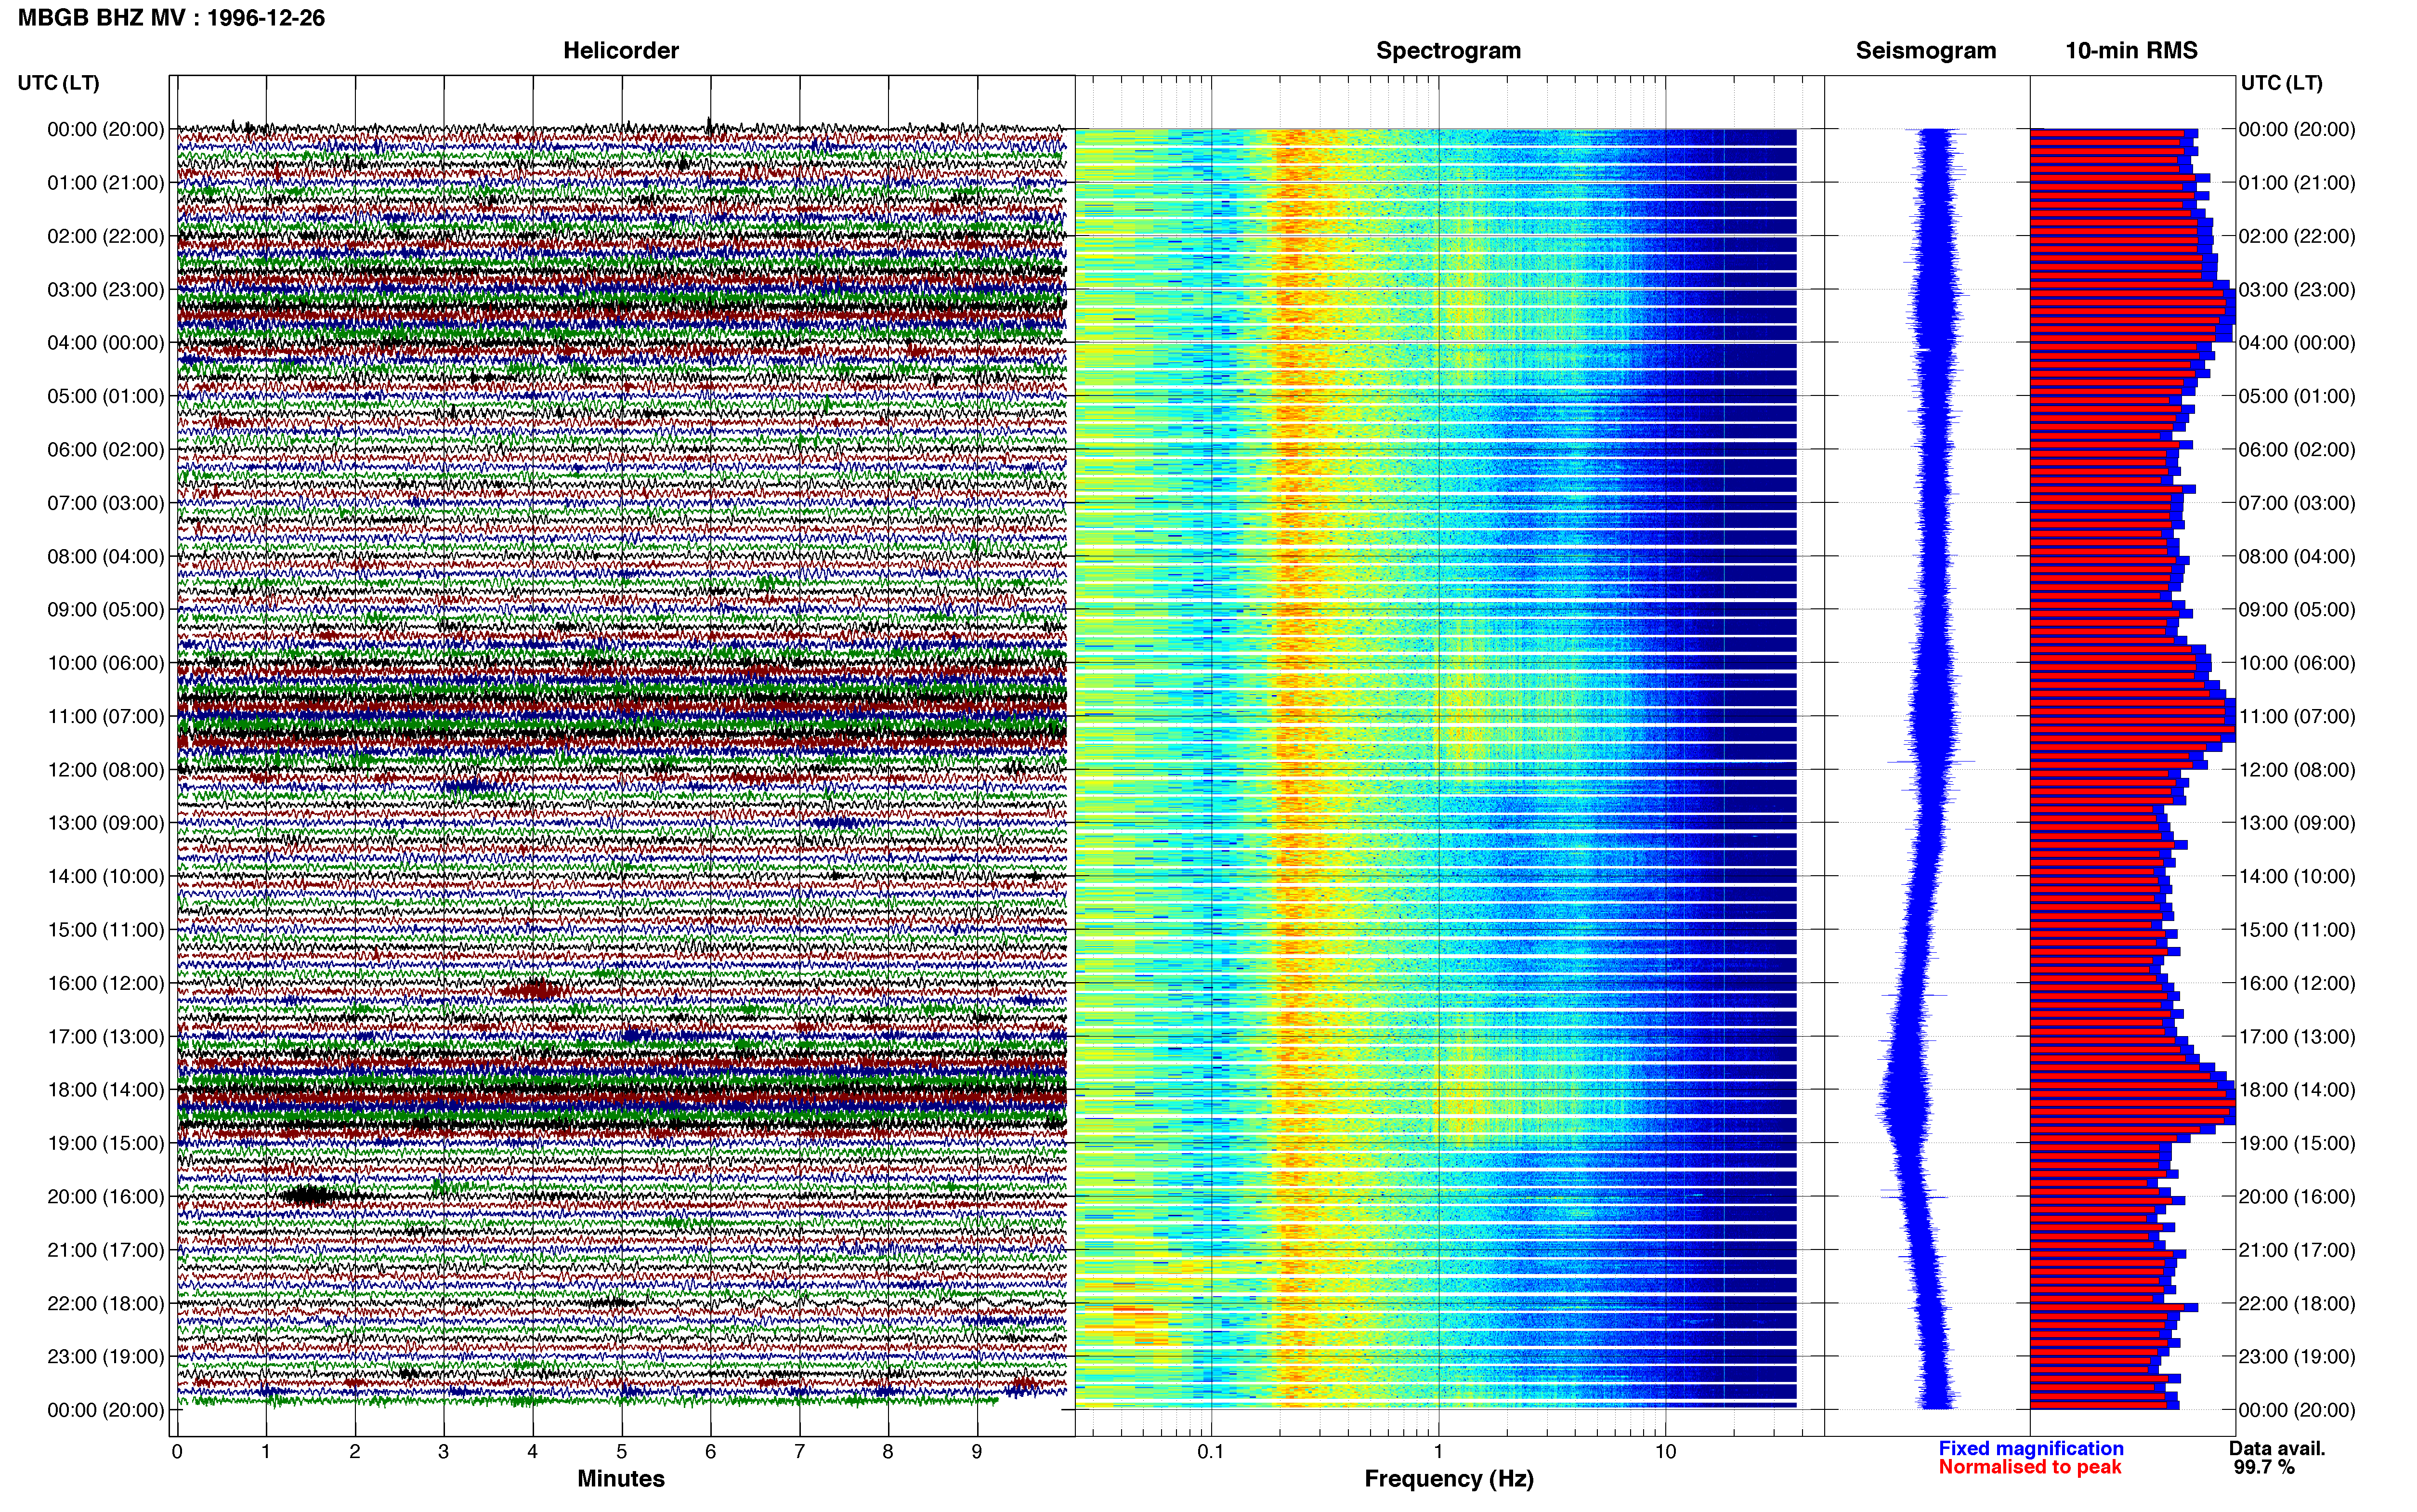Click the Minutes axis label

621,1478
